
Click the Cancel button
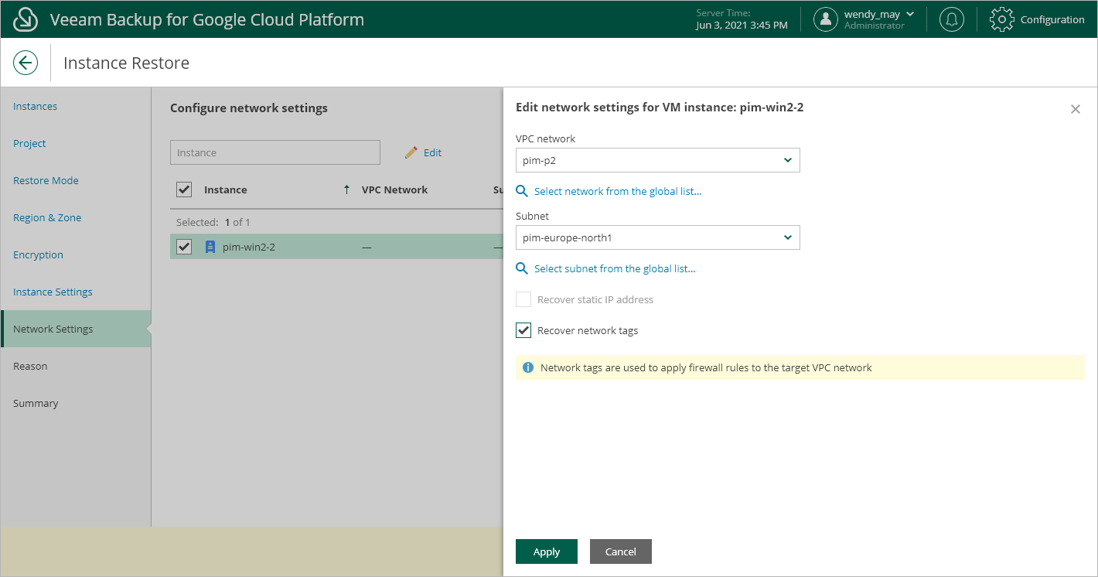[x=621, y=551]
